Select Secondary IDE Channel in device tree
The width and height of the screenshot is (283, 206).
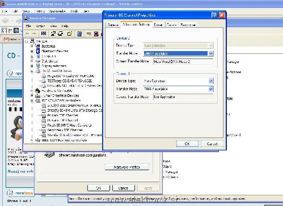pyautogui.click(x=65, y=130)
